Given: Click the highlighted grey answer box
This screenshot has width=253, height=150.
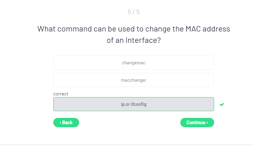Looking at the screenshot, I should 133,104.
